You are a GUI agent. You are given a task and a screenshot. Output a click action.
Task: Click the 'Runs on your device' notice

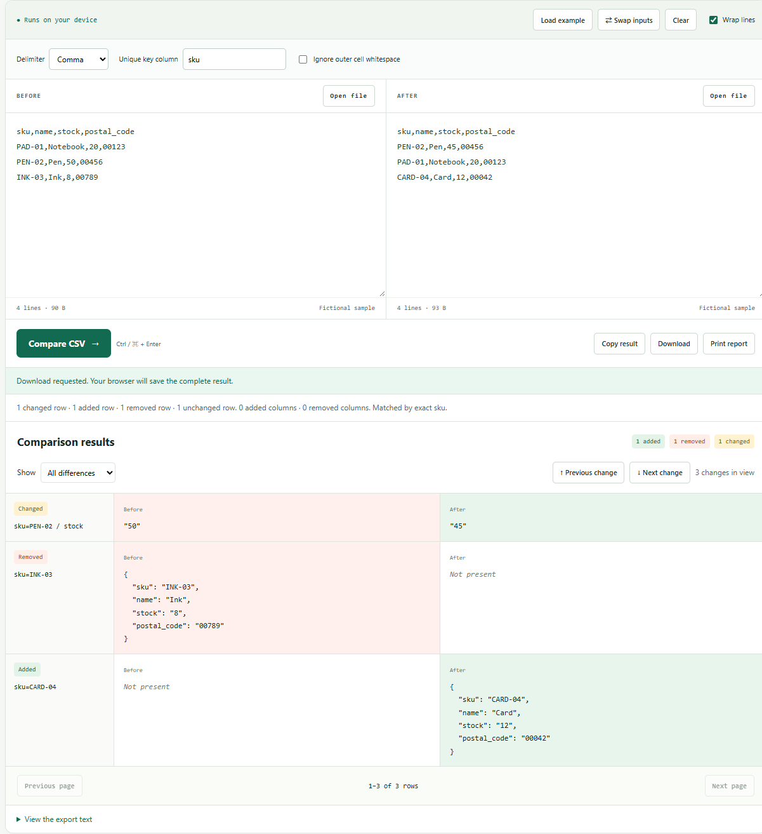click(57, 20)
